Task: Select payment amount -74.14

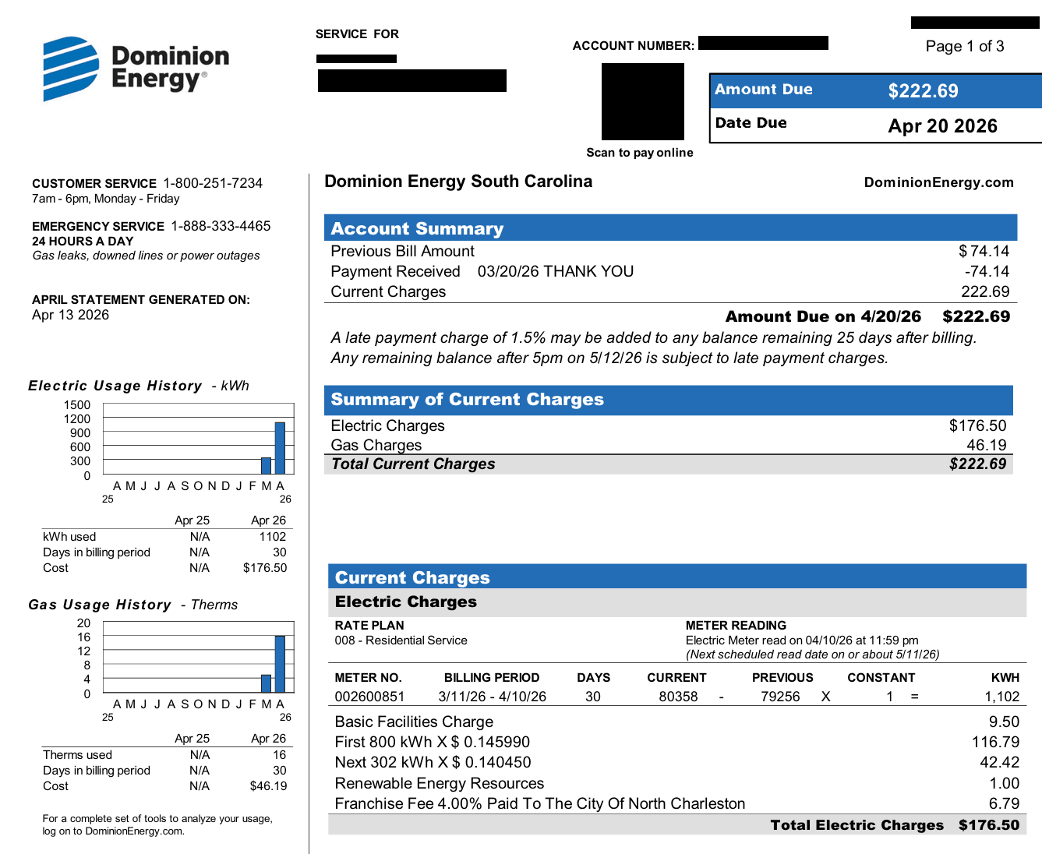Action: [x=987, y=271]
